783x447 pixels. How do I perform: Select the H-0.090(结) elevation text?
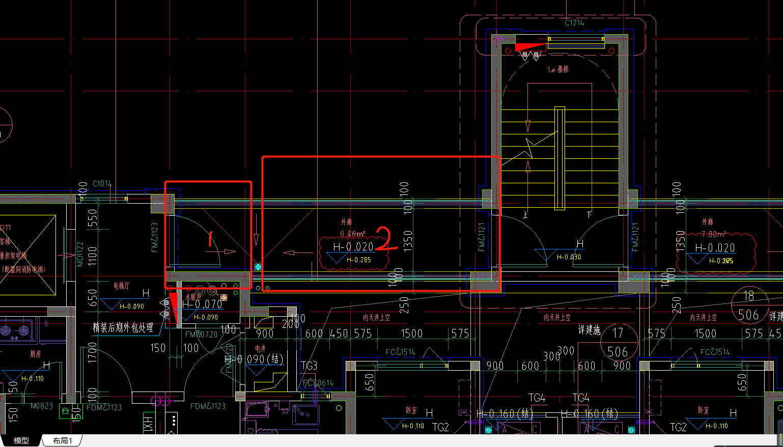click(x=254, y=359)
